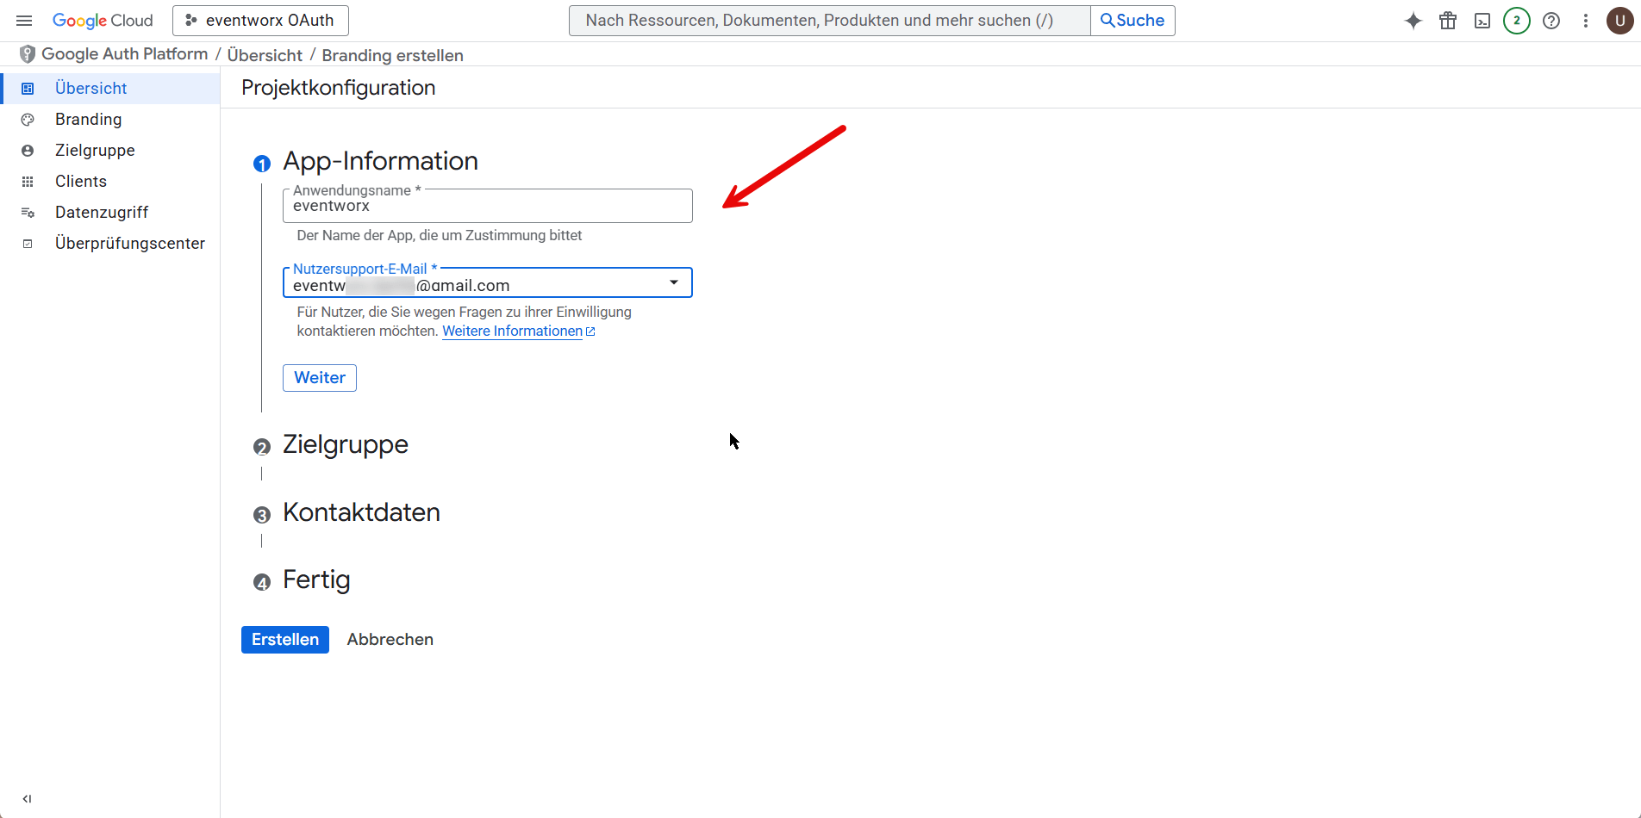This screenshot has height=818, width=1641.
Task: Click the Google Cloud logo
Action: click(x=103, y=21)
